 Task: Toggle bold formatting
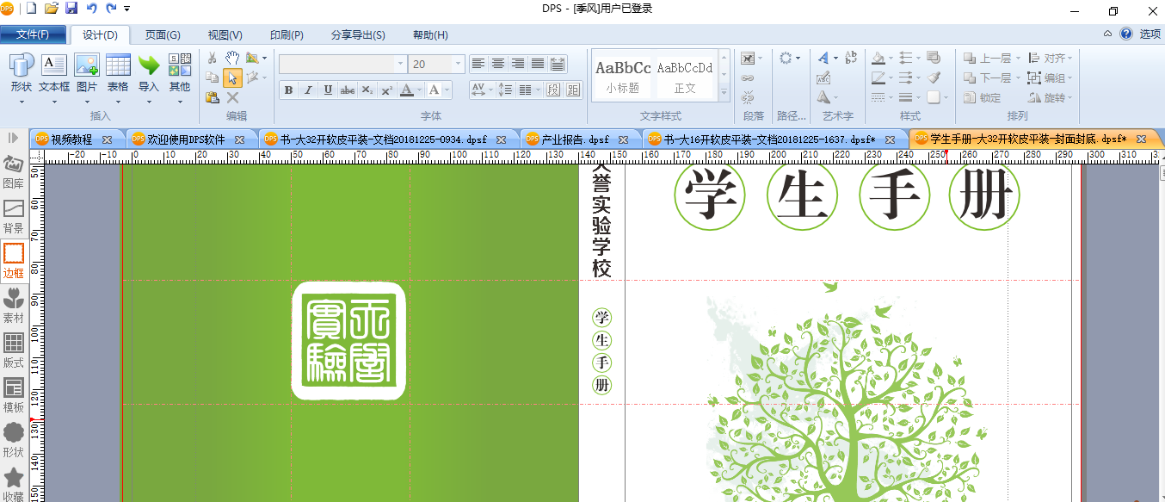pos(288,90)
